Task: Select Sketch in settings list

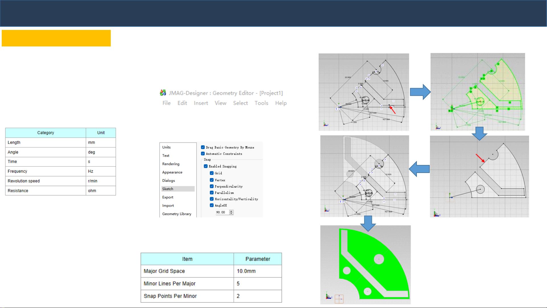Action: [x=168, y=189]
